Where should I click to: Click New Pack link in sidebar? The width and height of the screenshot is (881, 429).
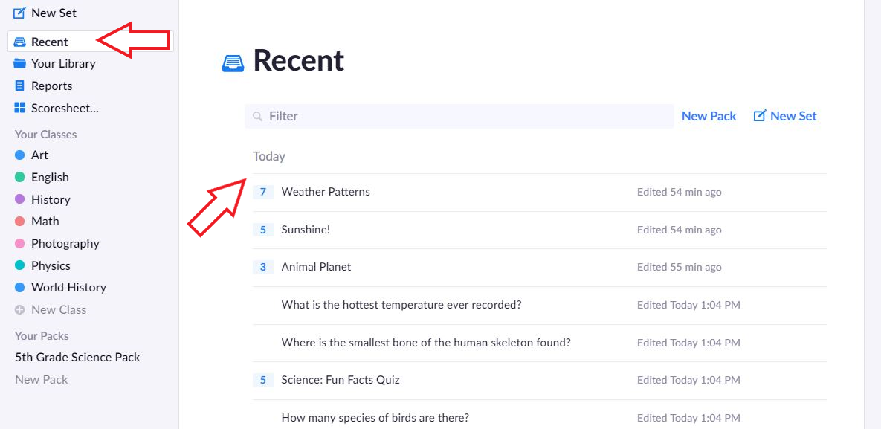point(42,379)
